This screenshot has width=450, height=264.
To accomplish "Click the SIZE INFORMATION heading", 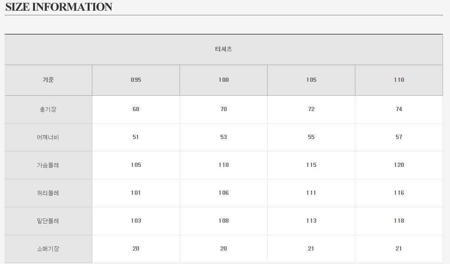I will [x=59, y=7].
